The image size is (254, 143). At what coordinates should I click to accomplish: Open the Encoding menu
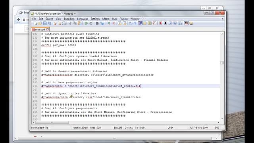(x=69, y=19)
